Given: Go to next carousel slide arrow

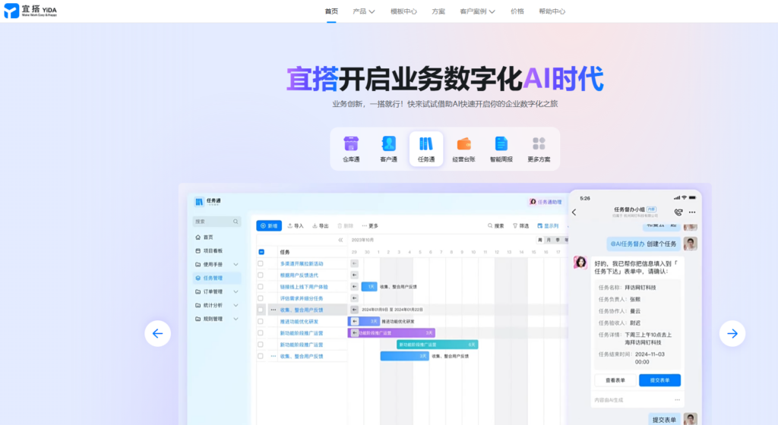Looking at the screenshot, I should (732, 333).
